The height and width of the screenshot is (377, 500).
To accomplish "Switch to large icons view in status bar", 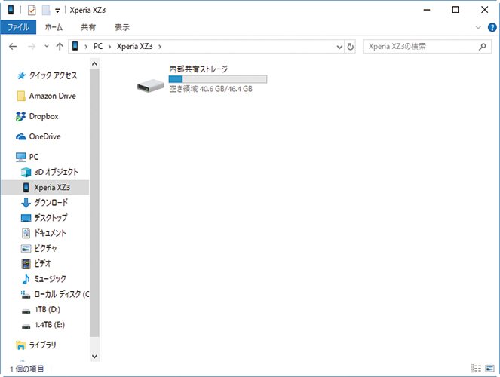I will pyautogui.click(x=488, y=369).
